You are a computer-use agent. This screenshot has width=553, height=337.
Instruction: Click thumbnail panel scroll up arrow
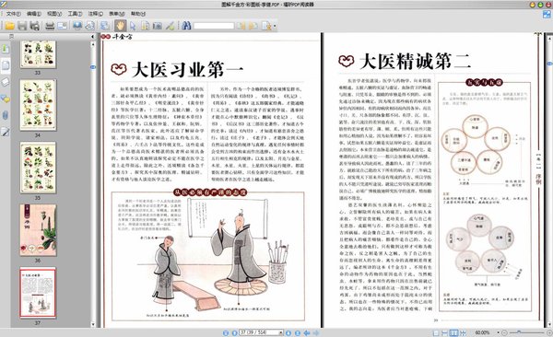(x=93, y=44)
